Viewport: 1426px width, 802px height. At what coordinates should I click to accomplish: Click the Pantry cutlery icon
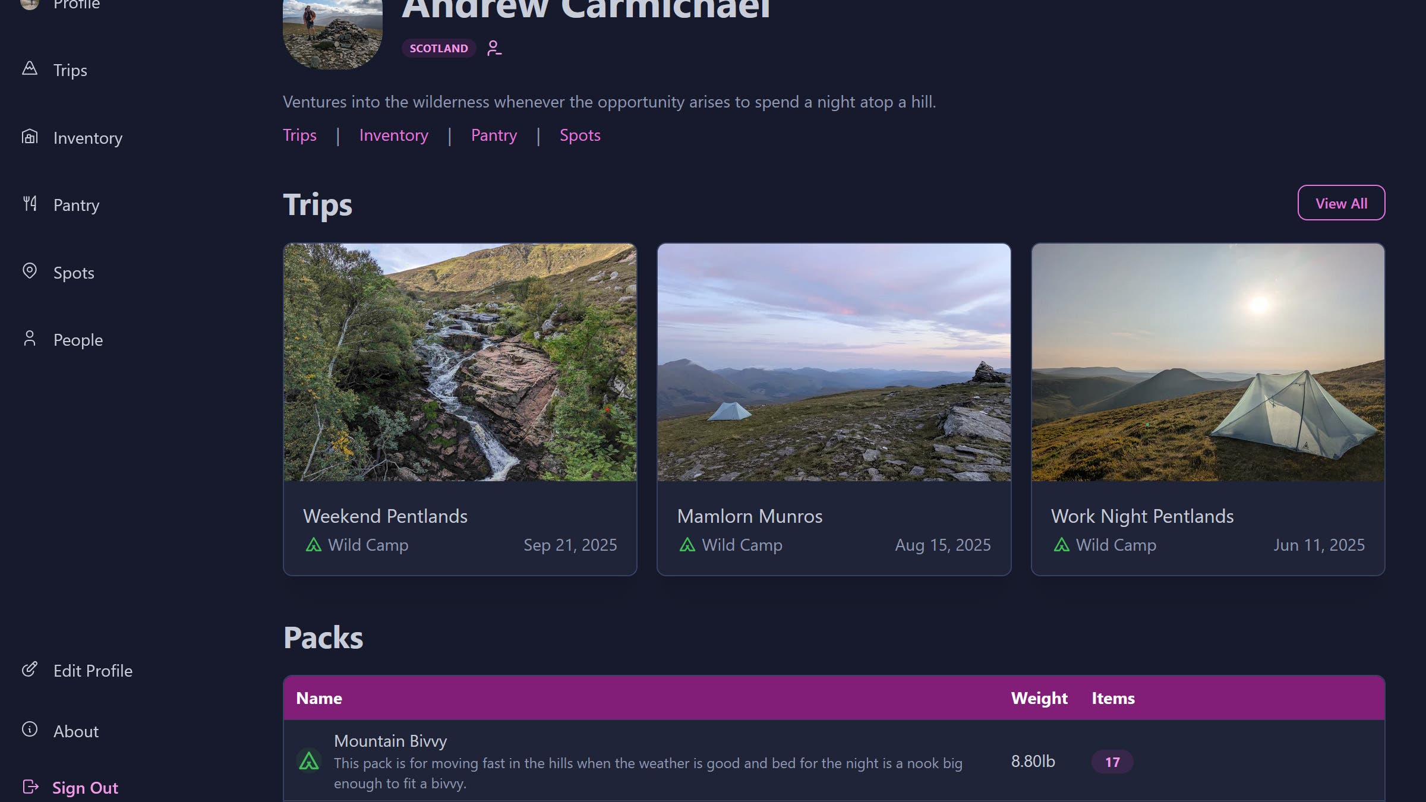29,204
